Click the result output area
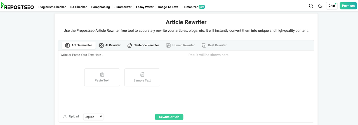 pyautogui.click(x=250, y=86)
